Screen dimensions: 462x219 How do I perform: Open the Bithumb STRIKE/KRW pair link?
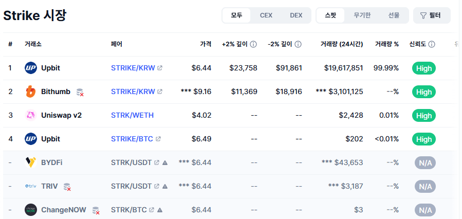133,92
